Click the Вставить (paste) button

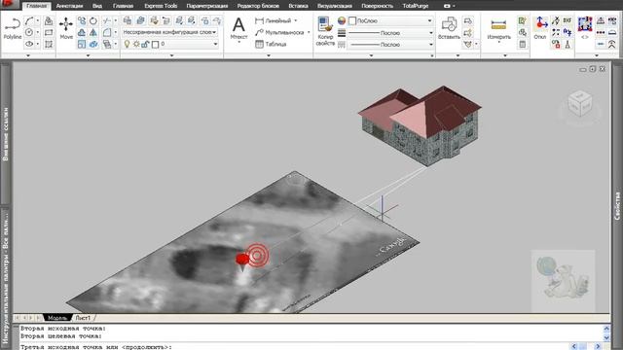pos(449,28)
